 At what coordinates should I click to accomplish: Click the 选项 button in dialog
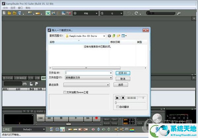pyautogui.click(x=121, y=85)
